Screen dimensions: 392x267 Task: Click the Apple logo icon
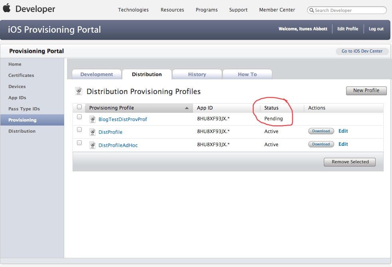pos(7,8)
